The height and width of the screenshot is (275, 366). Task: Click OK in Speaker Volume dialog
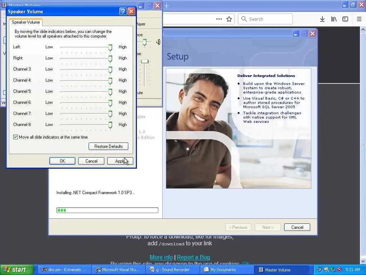pos(62,161)
